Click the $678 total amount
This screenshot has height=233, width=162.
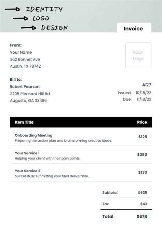[x=142, y=217]
